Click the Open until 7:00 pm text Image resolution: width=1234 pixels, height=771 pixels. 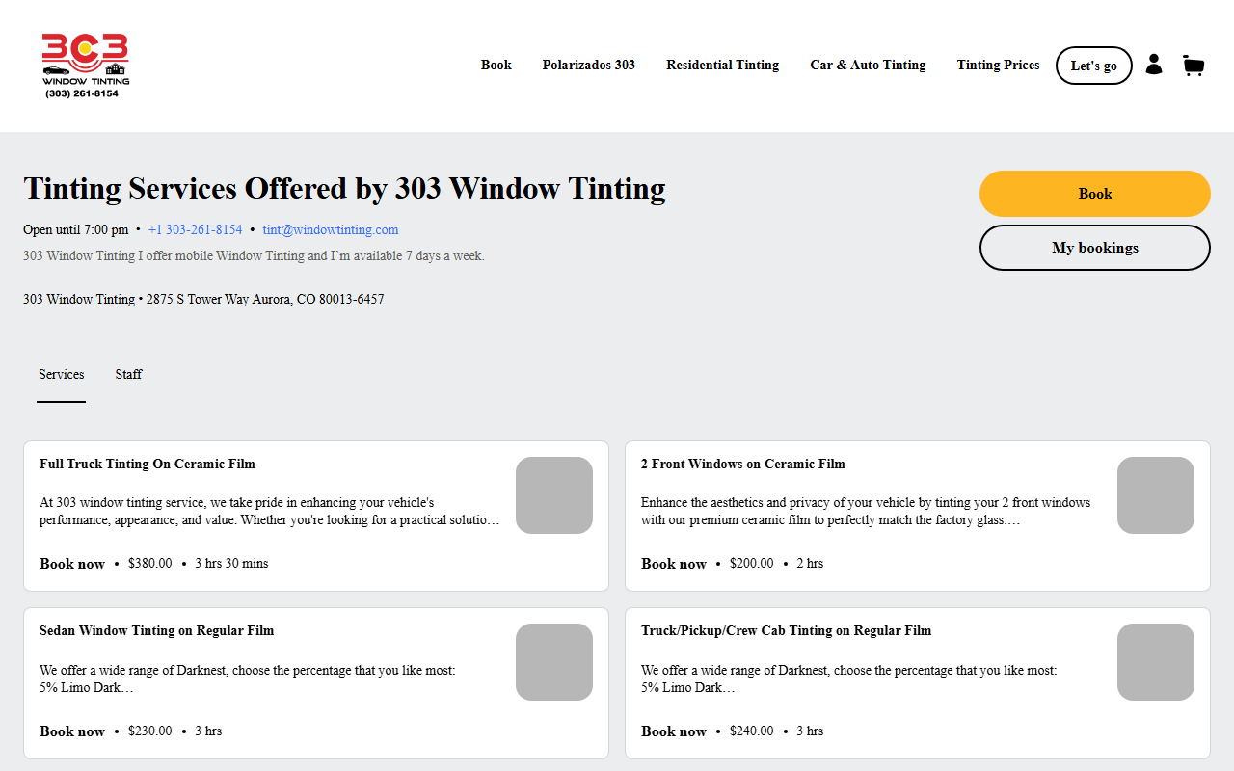(x=76, y=229)
